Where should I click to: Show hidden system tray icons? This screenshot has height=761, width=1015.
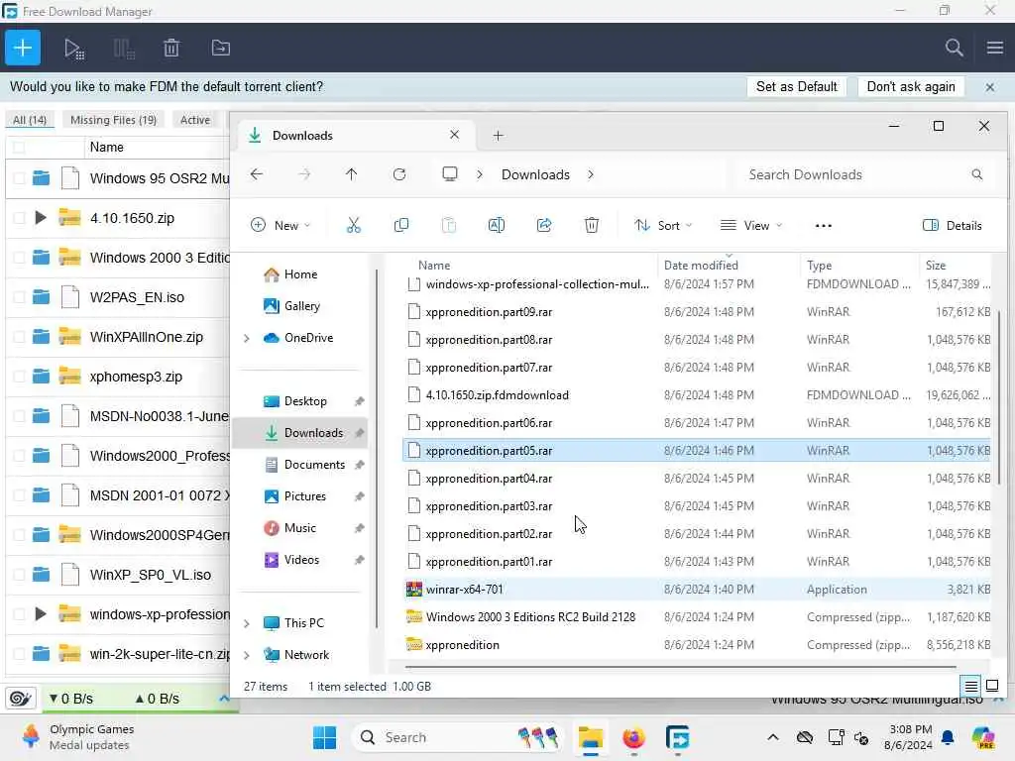point(773,737)
